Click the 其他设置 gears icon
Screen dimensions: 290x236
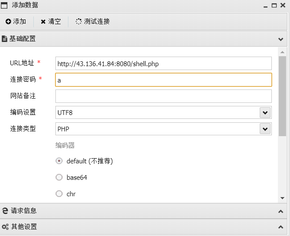pyautogui.click(x=5, y=227)
